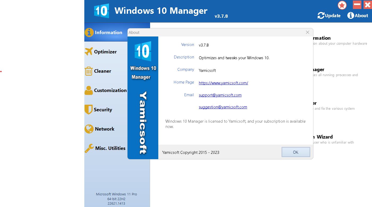Screen dimensions: 372x207
Task: Click the suggestion@yamicsoft.com email link
Action: point(223,107)
